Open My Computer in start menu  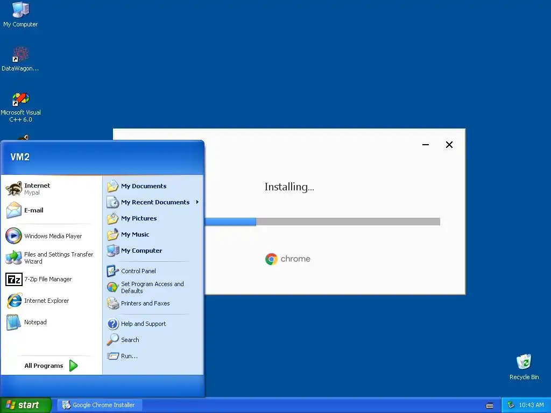click(x=153, y=251)
